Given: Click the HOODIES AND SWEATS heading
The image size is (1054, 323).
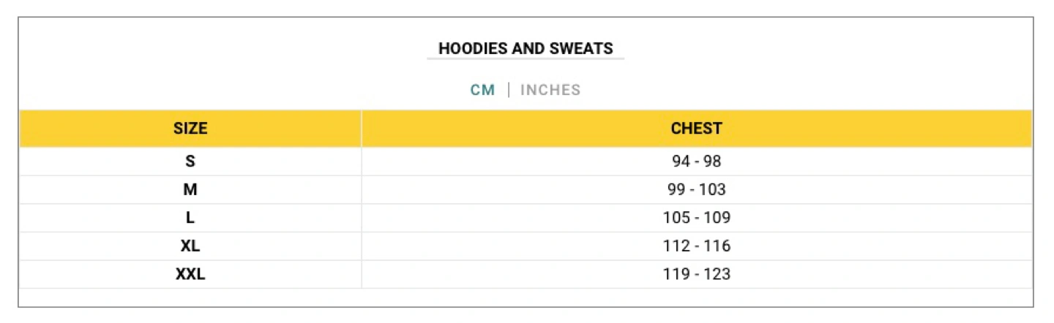Looking at the screenshot, I should (x=526, y=49).
